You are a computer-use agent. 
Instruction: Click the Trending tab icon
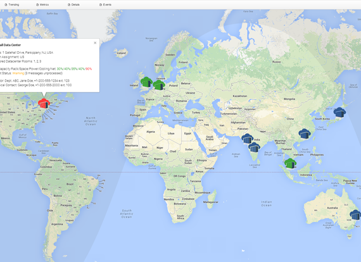click(6, 4)
